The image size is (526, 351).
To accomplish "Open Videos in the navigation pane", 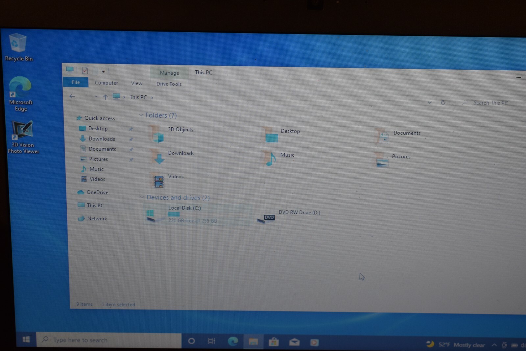I will [x=97, y=179].
